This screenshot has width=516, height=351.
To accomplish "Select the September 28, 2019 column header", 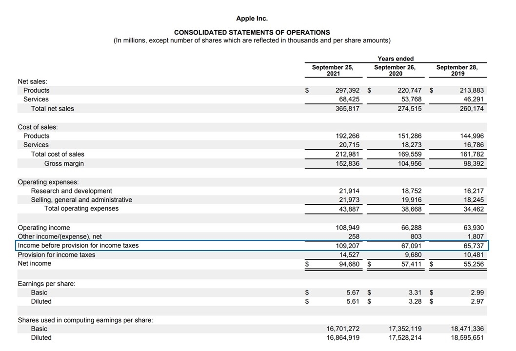I will pyautogui.click(x=457, y=70).
